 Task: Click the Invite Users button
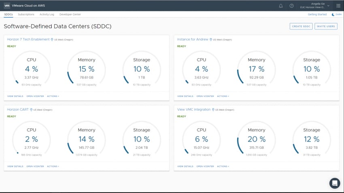click(x=326, y=26)
